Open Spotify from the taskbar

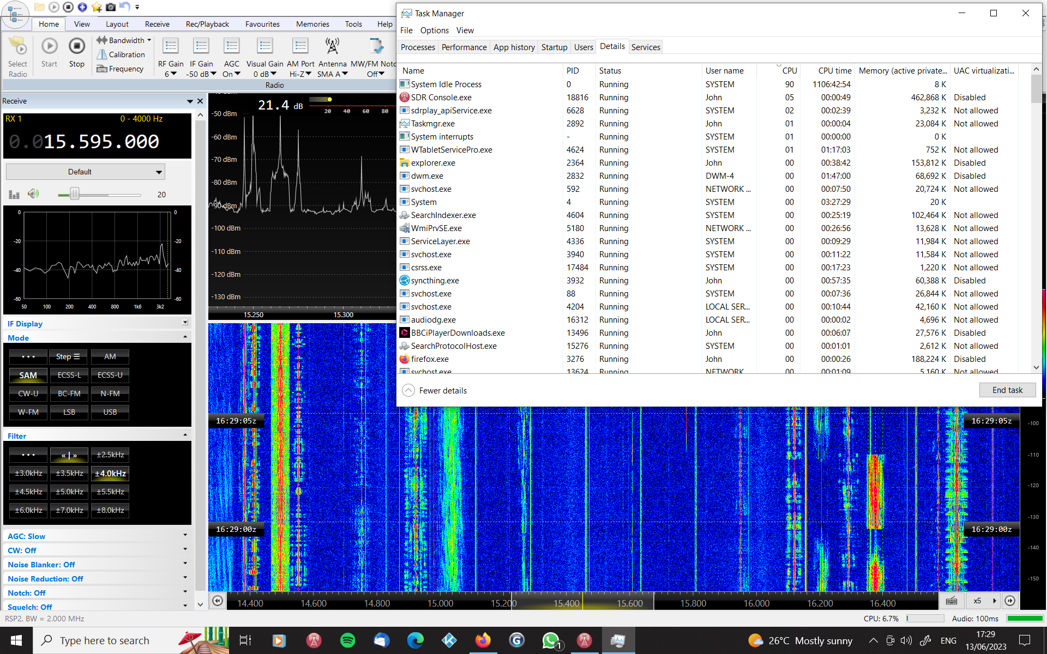(x=347, y=640)
